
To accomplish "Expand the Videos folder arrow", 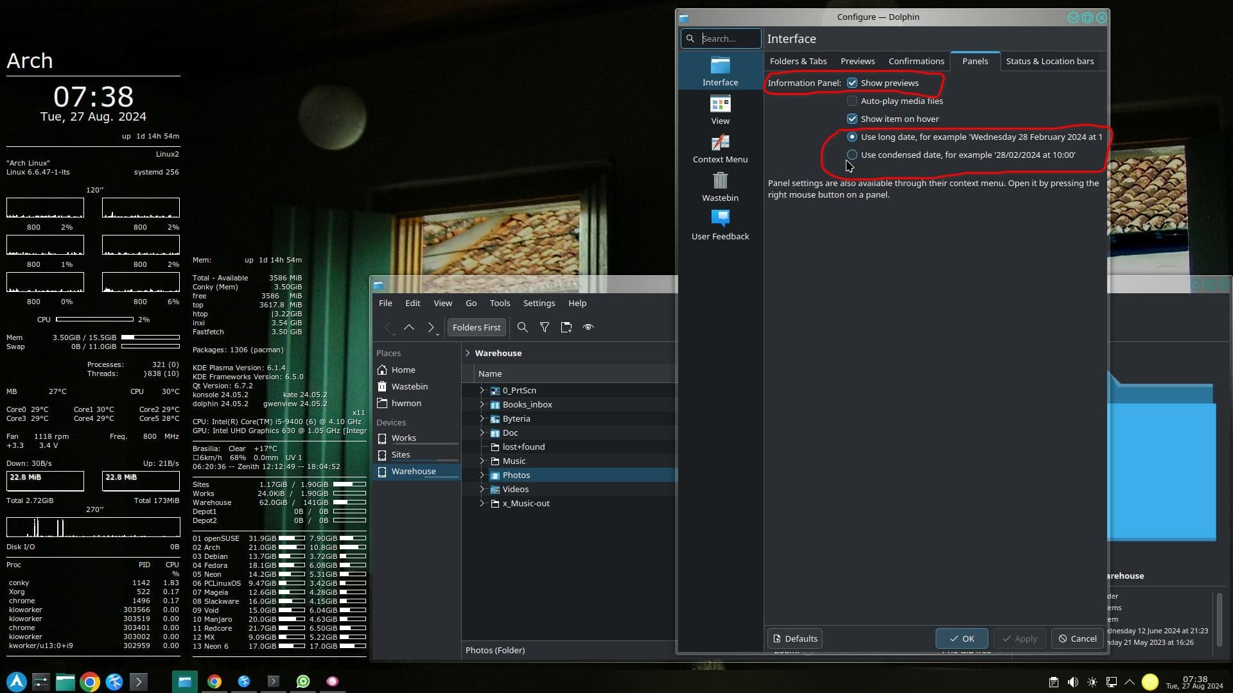I will point(482,490).
